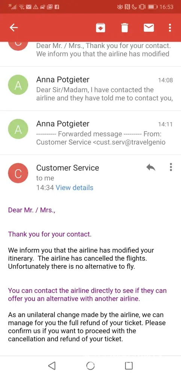Tap the Android back navigation button
181x376 pixels.
tap(52, 365)
